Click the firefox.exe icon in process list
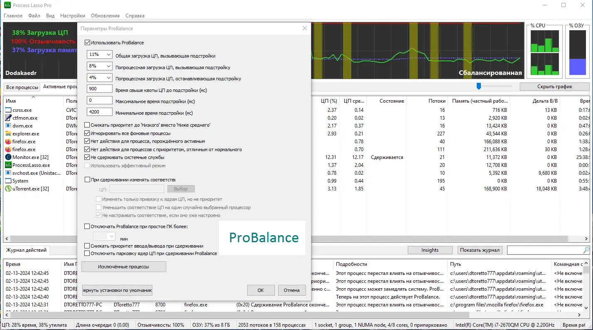 (9, 141)
